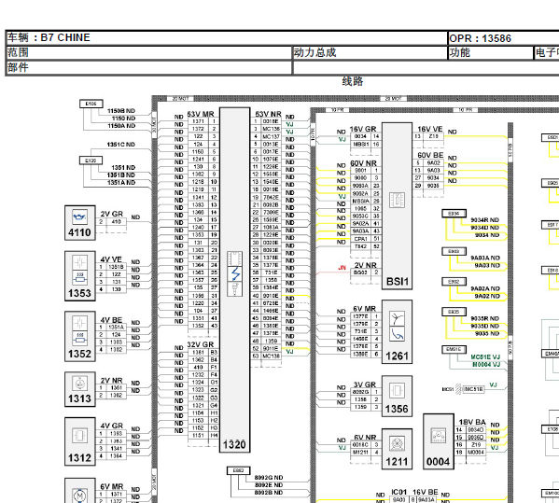
Task: Click the '9A03A ND' wire label
Action: 485,258
